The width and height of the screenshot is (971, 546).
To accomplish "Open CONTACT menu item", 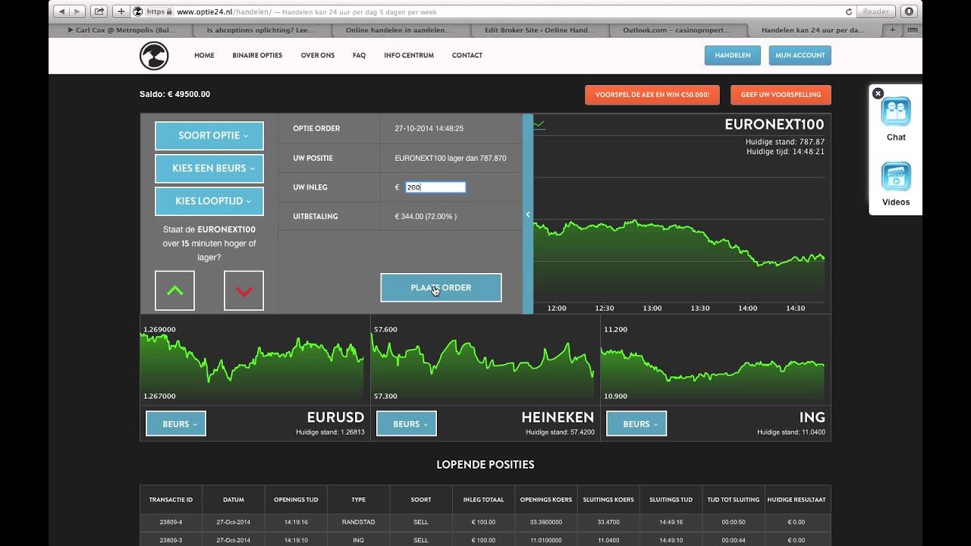I will (x=467, y=55).
